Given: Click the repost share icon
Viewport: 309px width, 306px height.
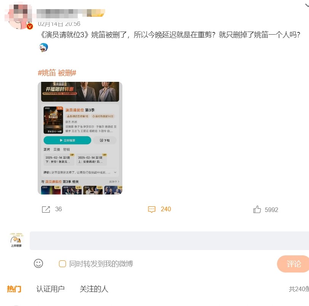Looking at the screenshot, I should click(46, 209).
